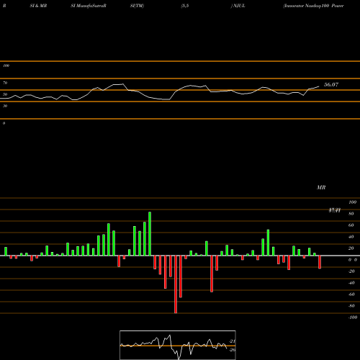
Task: Click the 60 label on the MR axis
Action: (351, 225)
